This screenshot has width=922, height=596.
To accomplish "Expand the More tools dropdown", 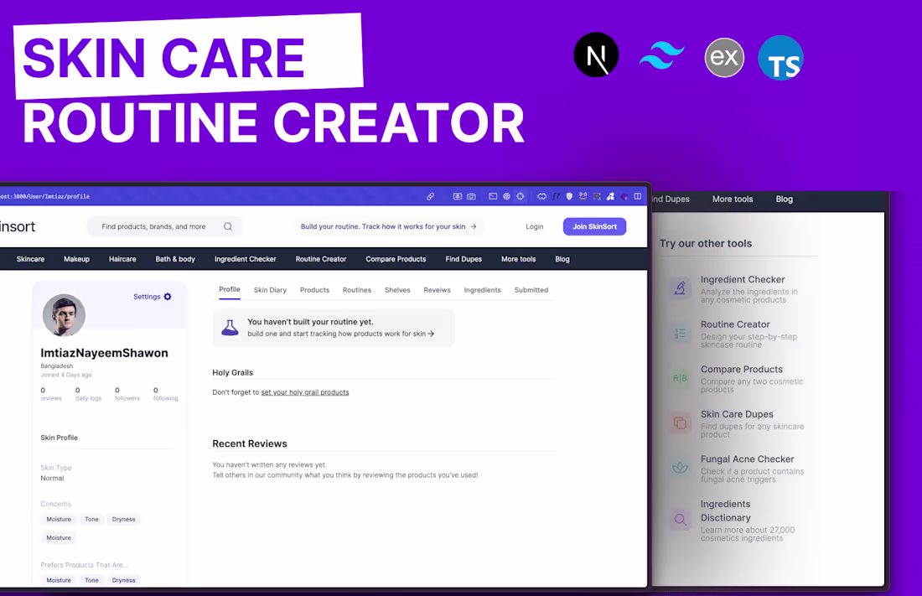I will click(x=518, y=259).
